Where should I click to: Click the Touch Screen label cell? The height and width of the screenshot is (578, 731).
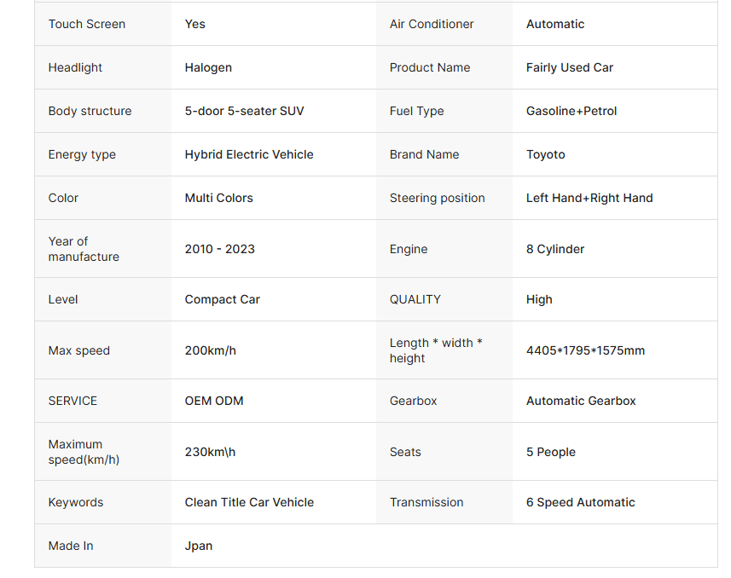coord(87,24)
